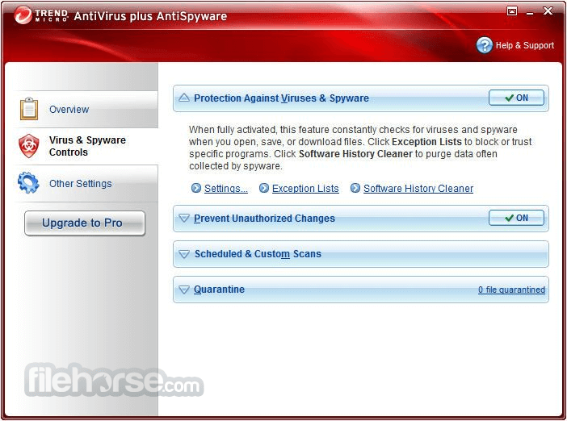Click the compact view icon in title bar
The width and height of the screenshot is (567, 421).
(x=512, y=11)
